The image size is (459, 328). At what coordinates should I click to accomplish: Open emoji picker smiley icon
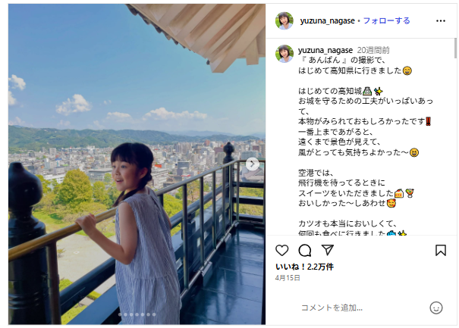(x=436, y=308)
